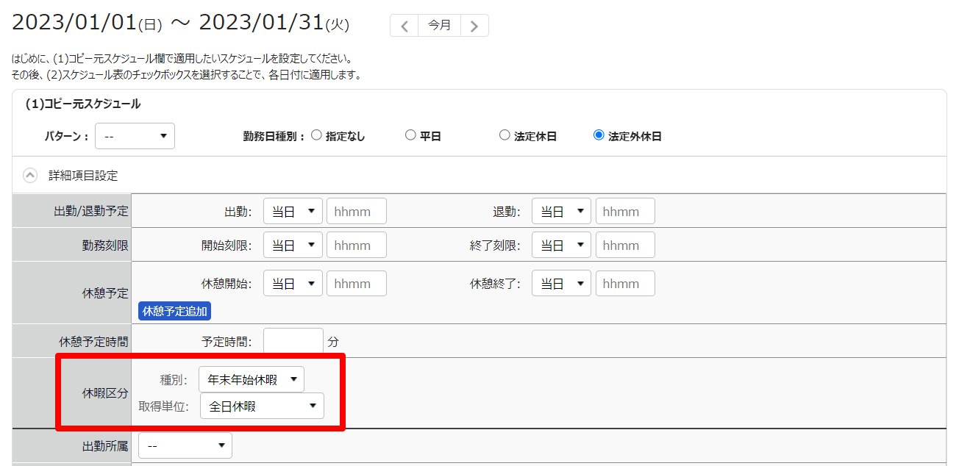Click the 開始刻限 hhmm field
959x466 pixels.
pos(357,245)
